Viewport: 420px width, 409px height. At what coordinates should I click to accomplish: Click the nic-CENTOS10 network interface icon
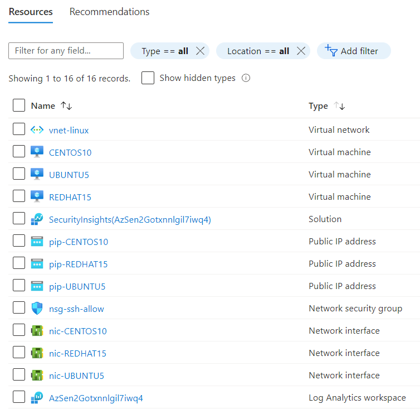pyautogui.click(x=37, y=331)
